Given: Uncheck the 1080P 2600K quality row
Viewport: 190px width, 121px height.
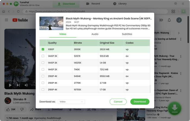Looking at the screenshot, I should pos(43,49).
